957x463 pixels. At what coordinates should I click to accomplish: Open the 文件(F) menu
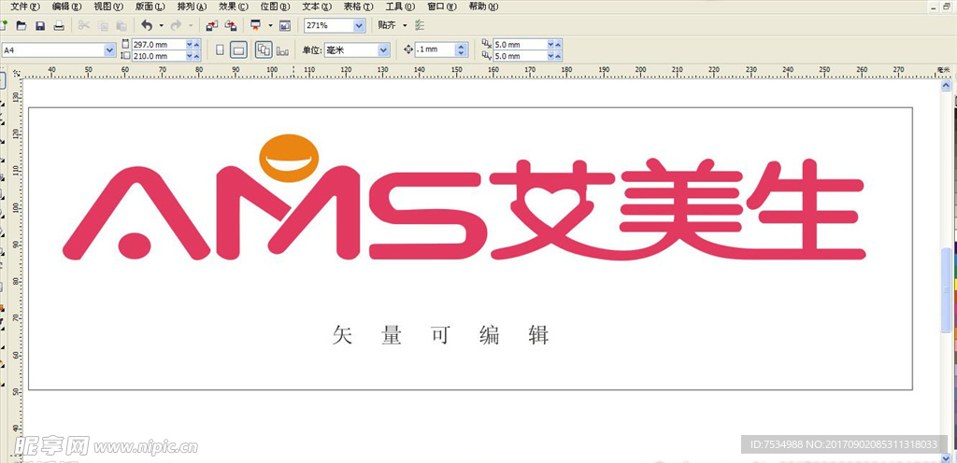point(25,7)
